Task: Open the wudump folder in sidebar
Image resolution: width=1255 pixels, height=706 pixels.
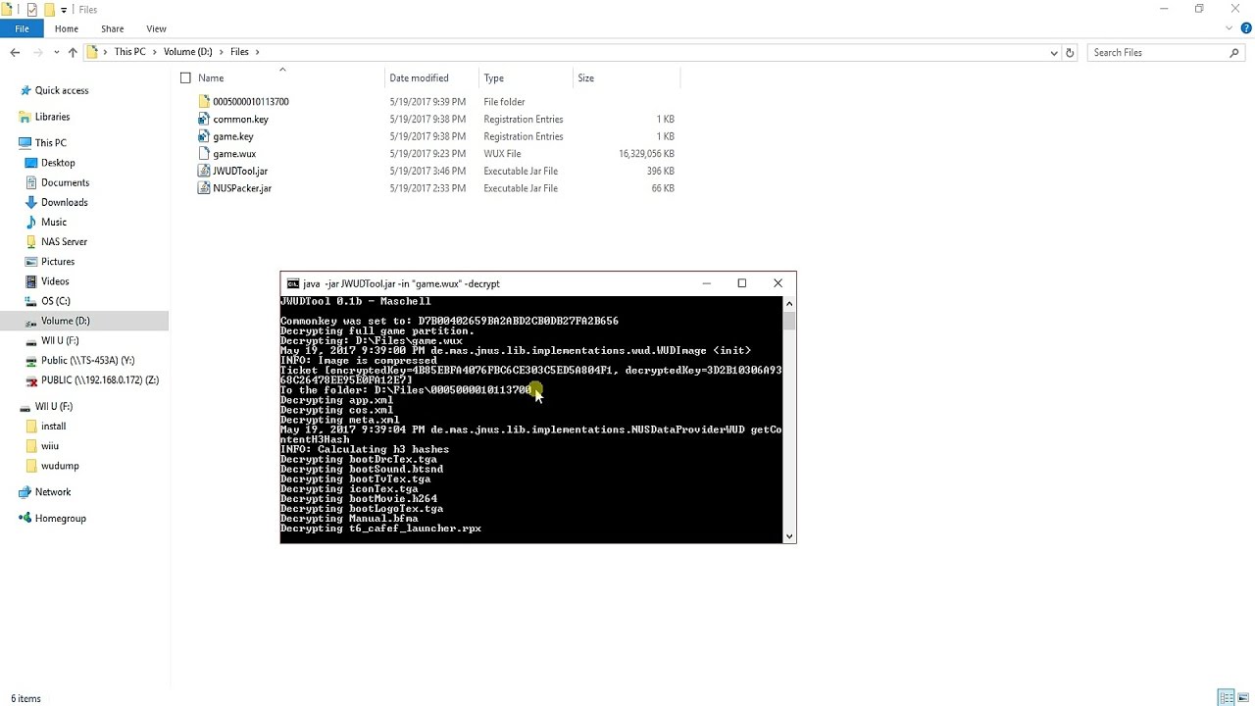Action: click(60, 466)
